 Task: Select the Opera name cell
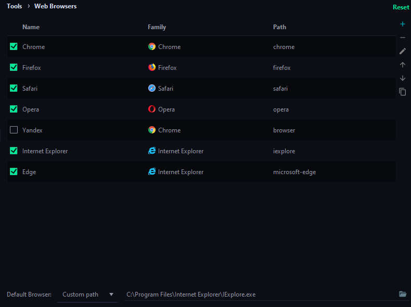coord(31,109)
